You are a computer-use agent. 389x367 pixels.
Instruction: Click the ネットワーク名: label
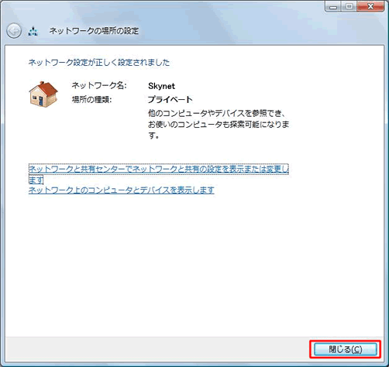(99, 85)
